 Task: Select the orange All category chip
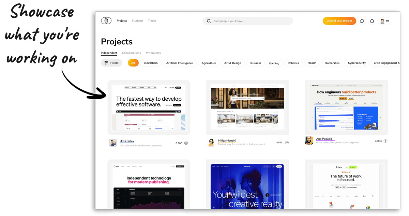point(133,63)
